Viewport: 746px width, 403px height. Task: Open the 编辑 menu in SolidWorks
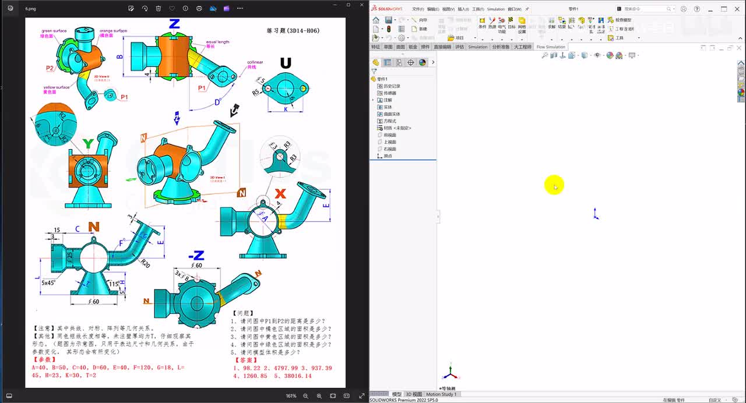pyautogui.click(x=433, y=9)
